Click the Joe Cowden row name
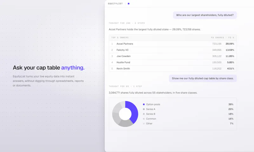The image size is (254, 152). (124, 56)
